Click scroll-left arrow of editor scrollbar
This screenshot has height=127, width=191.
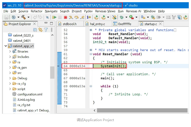click(95, 111)
